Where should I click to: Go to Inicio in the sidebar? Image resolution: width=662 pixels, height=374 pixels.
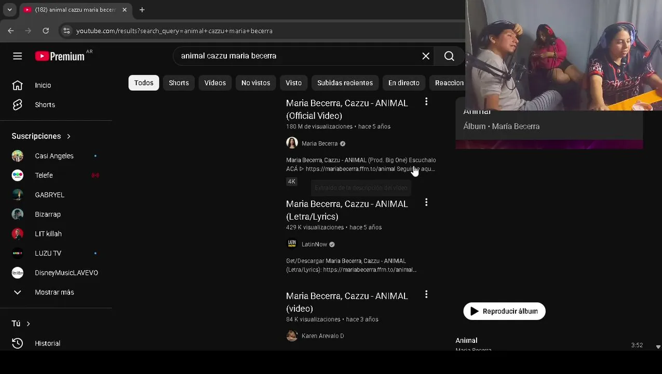[x=43, y=85]
